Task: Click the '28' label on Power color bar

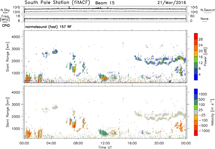Action: (x=200, y=39)
